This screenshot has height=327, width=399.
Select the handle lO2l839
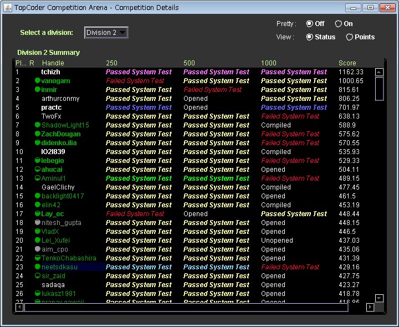click(53, 152)
